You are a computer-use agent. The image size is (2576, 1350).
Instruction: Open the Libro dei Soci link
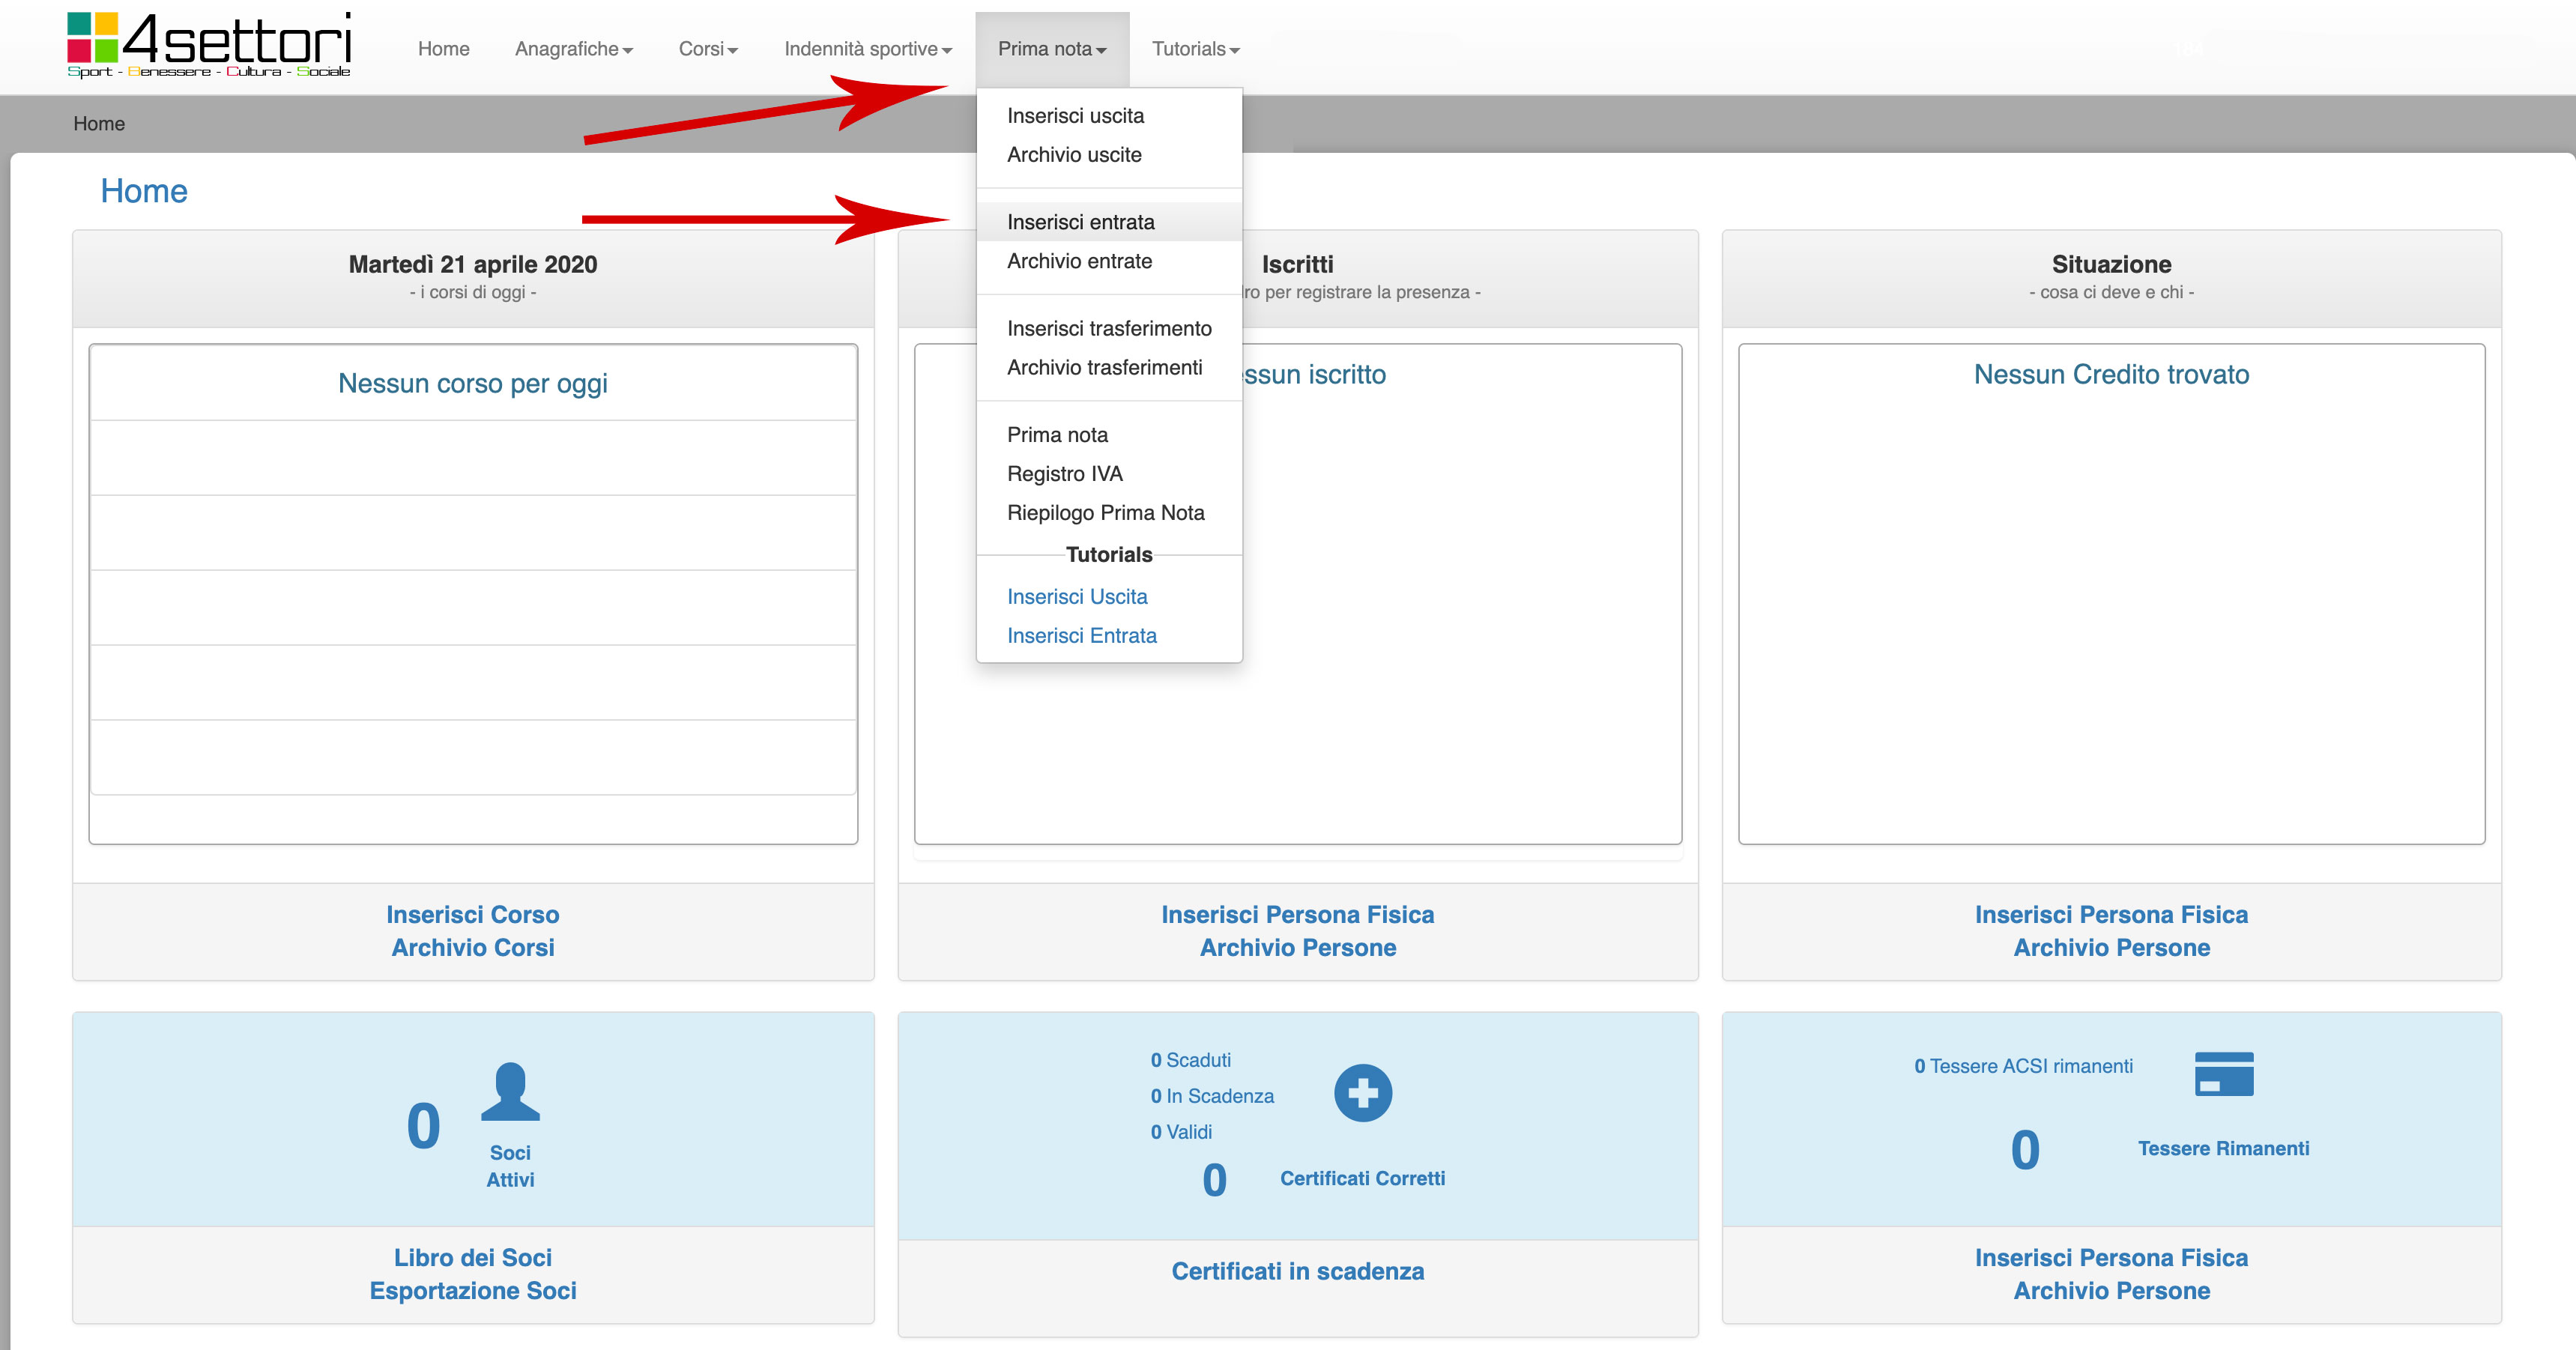pos(472,1258)
